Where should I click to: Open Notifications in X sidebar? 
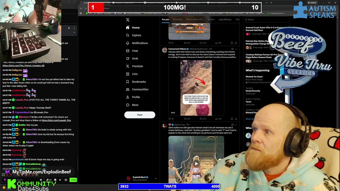tap(137, 43)
